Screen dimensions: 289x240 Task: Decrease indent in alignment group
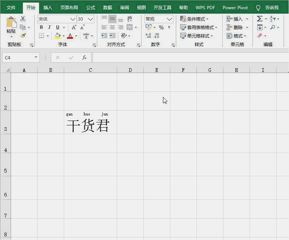pyautogui.click(x=104, y=36)
